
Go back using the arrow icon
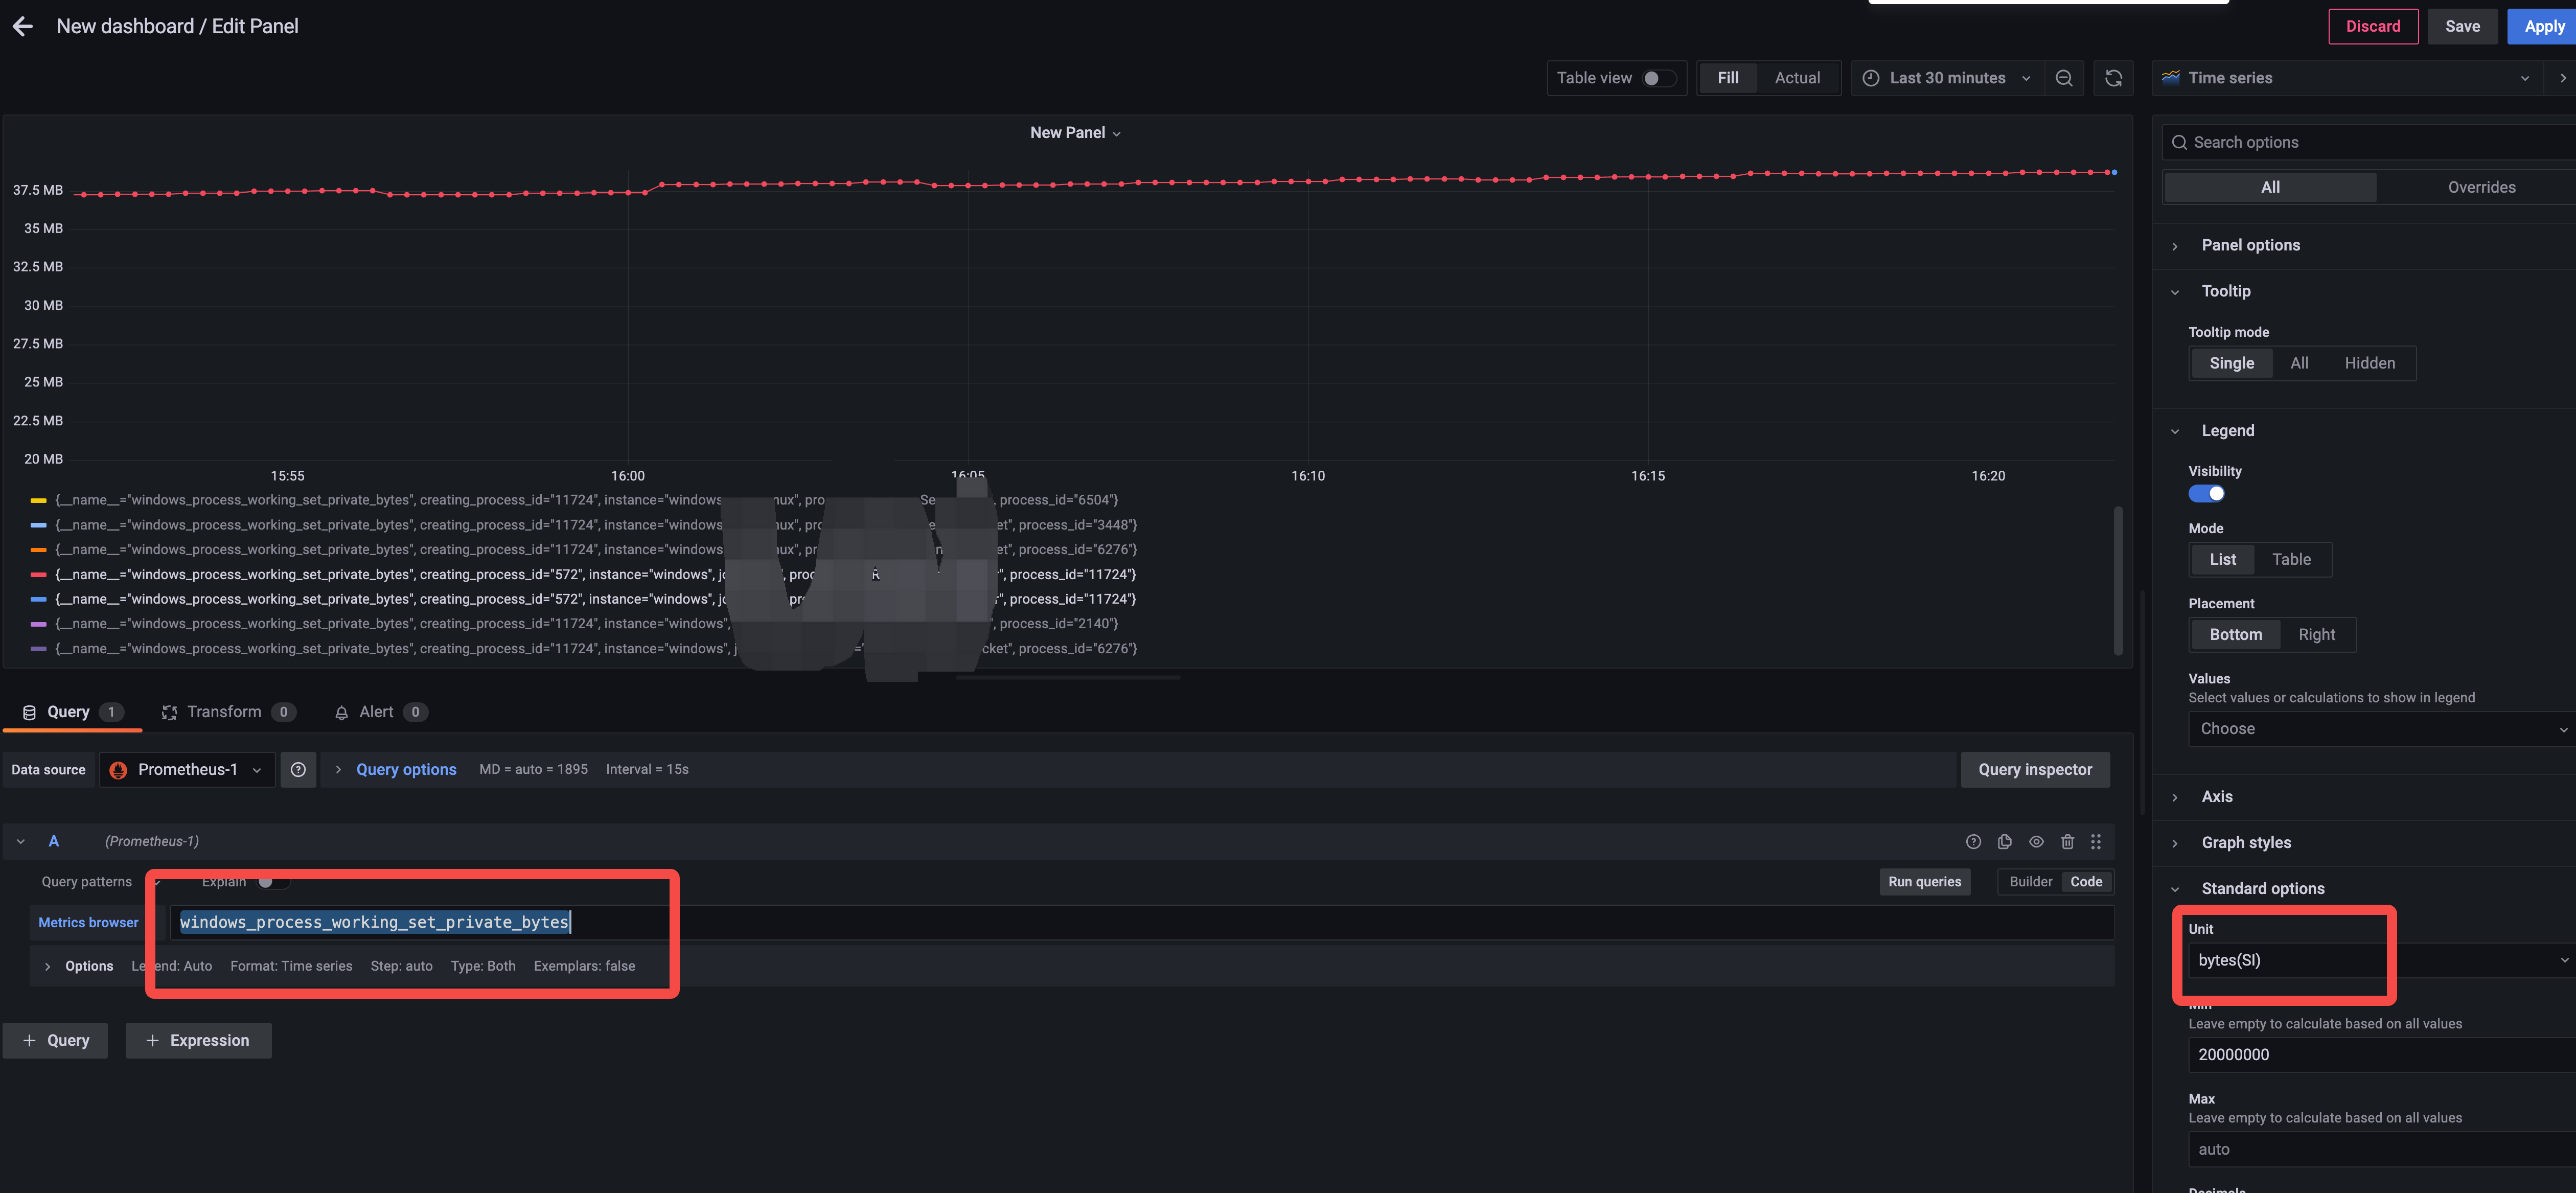23,27
